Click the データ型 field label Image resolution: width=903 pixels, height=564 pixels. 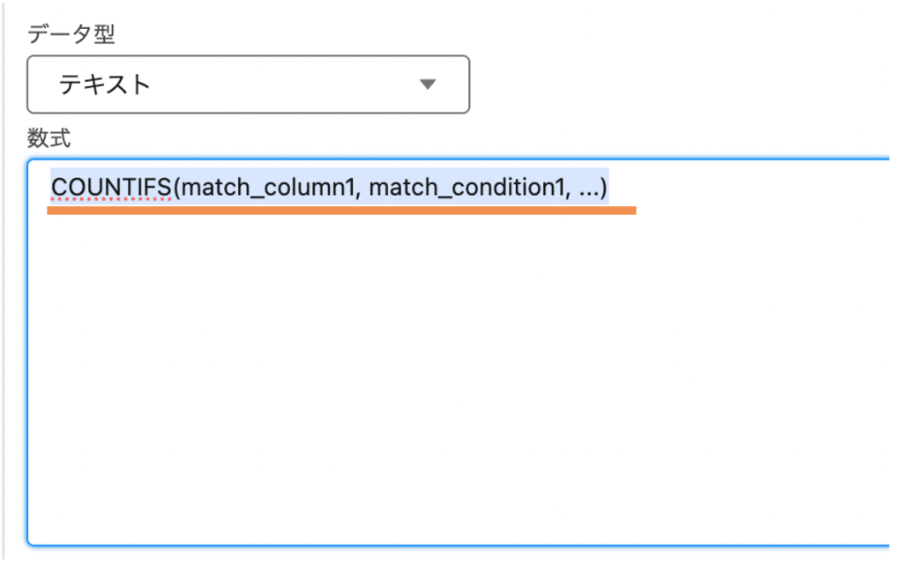click(71, 34)
